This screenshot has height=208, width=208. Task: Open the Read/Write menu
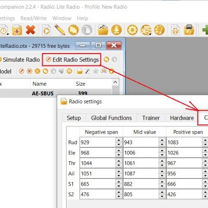[x=34, y=18]
